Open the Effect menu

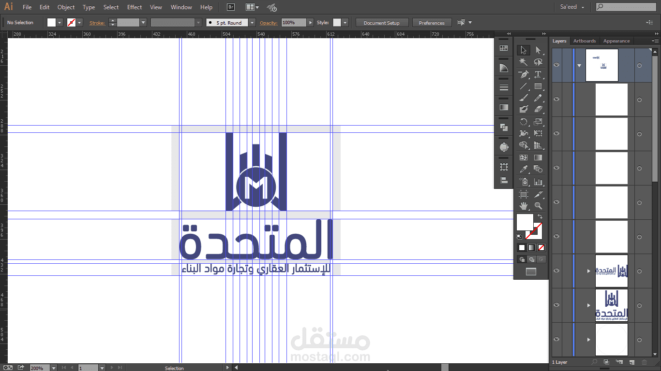(x=135, y=7)
